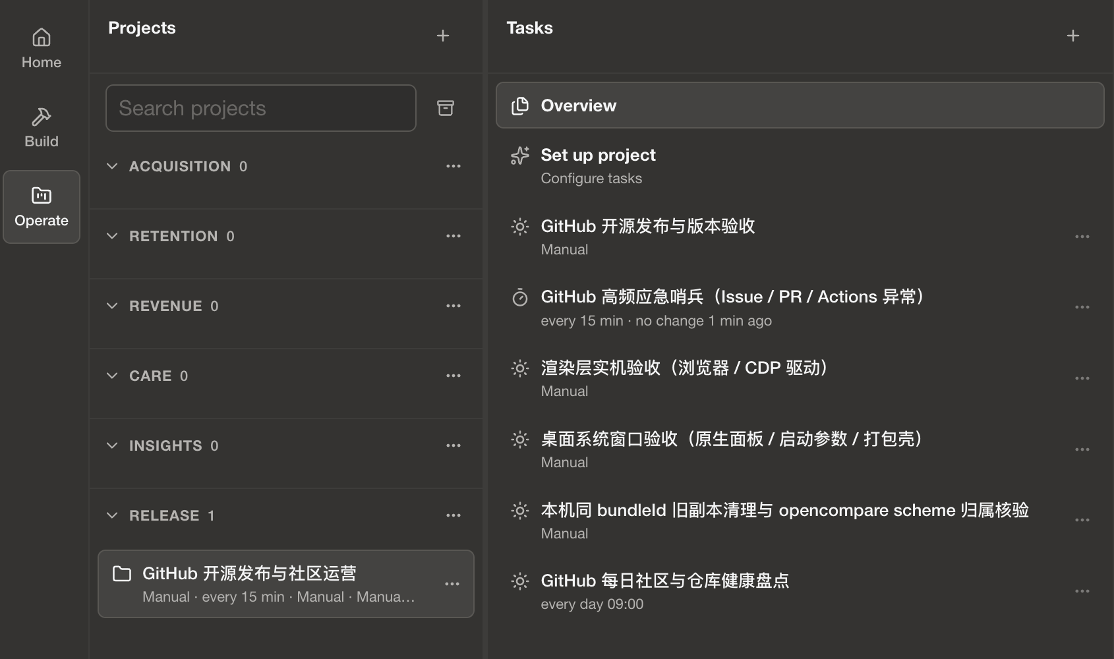Open more options for RETENTION group

coord(454,236)
